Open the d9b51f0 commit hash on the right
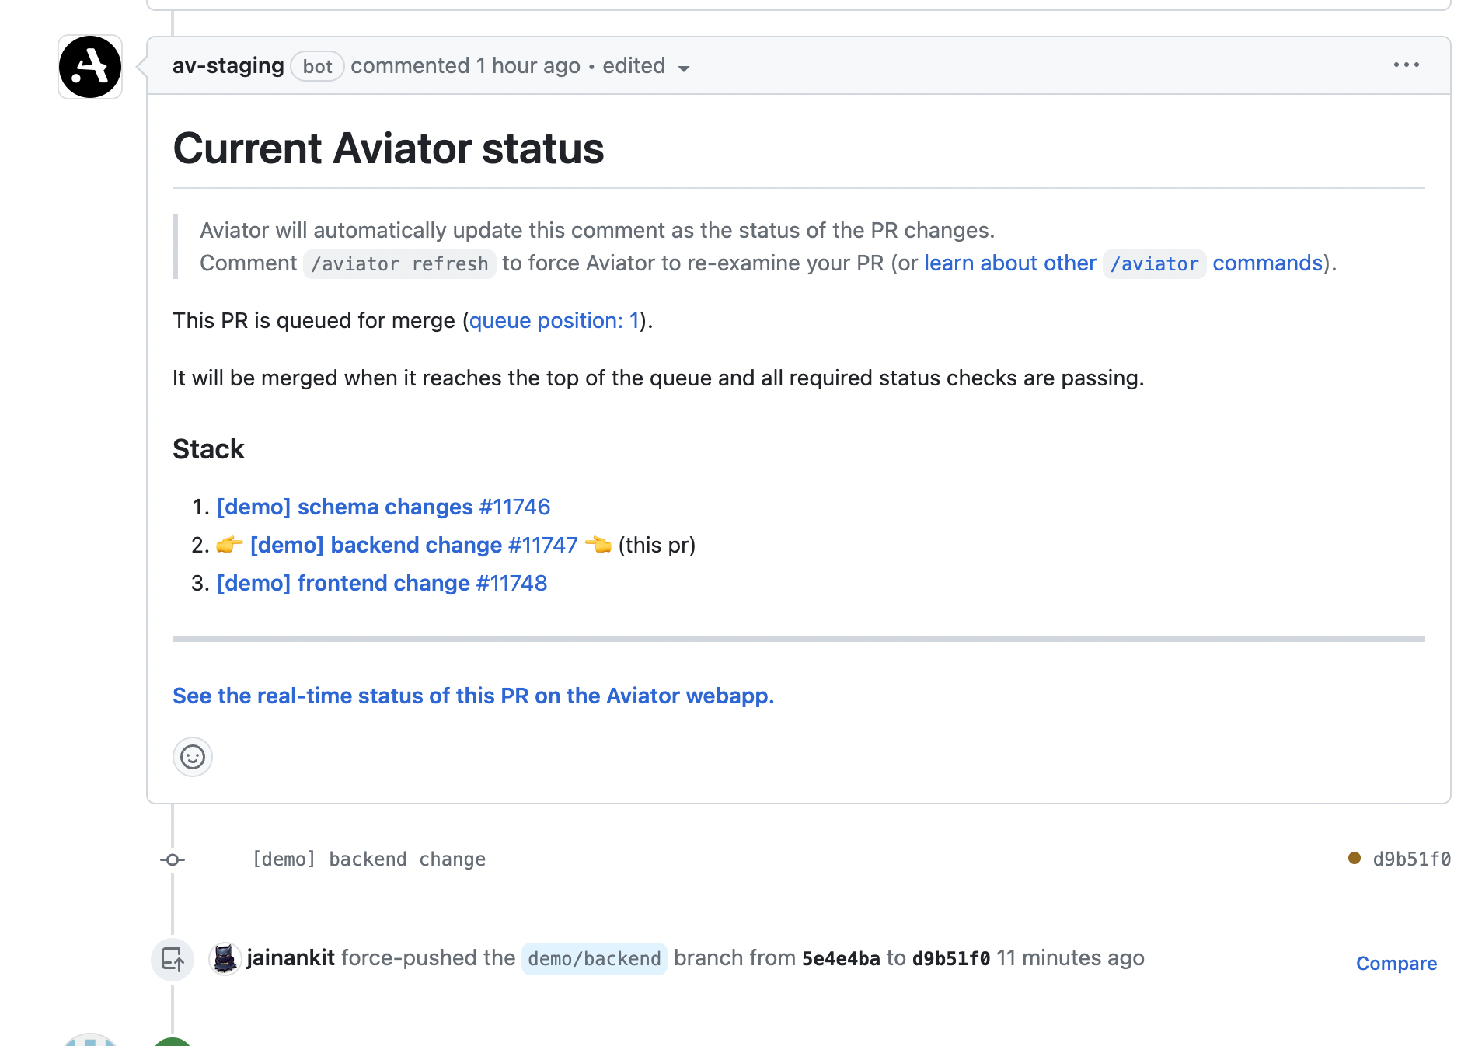 [1411, 859]
